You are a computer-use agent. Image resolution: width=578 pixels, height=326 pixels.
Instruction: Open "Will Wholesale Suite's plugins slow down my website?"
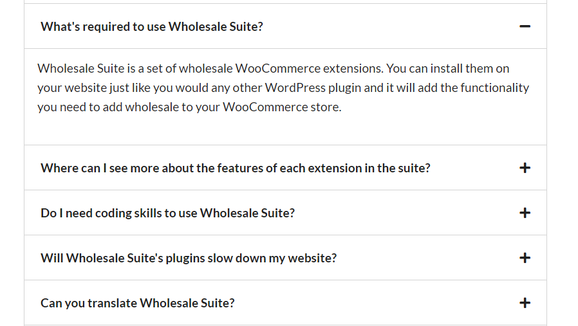189,258
